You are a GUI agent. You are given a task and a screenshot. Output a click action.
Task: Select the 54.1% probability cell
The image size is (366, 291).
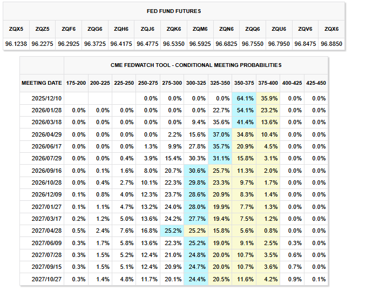point(245,110)
